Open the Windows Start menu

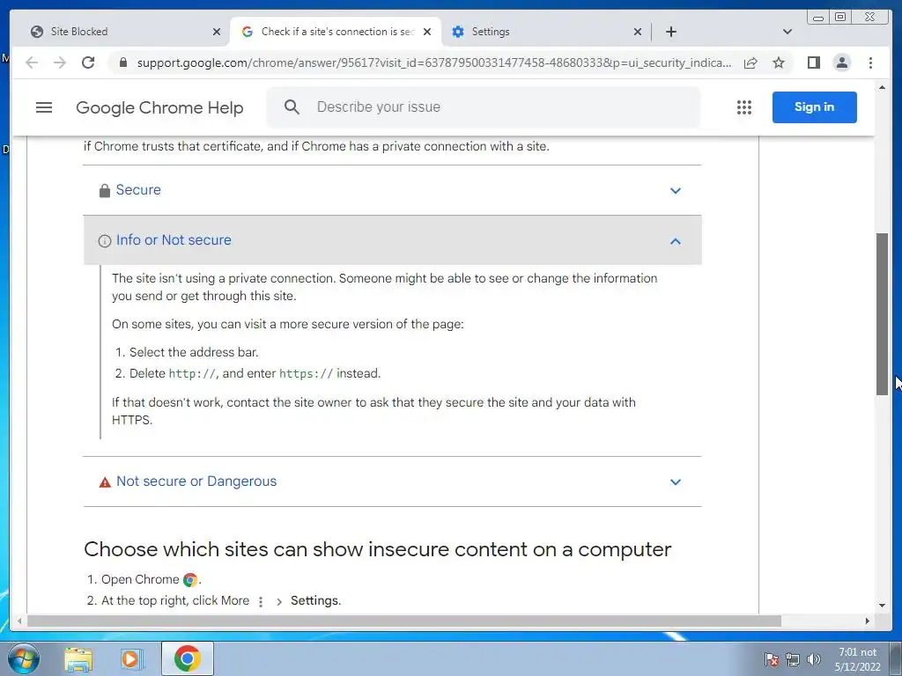tap(24, 658)
